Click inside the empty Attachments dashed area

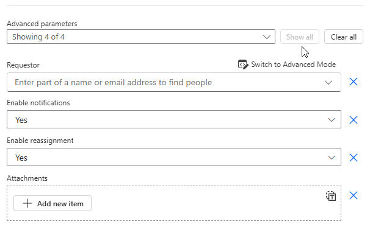point(208,203)
